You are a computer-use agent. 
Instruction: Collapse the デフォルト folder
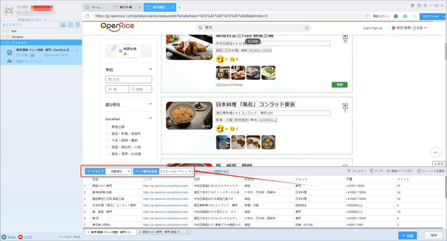click(3, 43)
